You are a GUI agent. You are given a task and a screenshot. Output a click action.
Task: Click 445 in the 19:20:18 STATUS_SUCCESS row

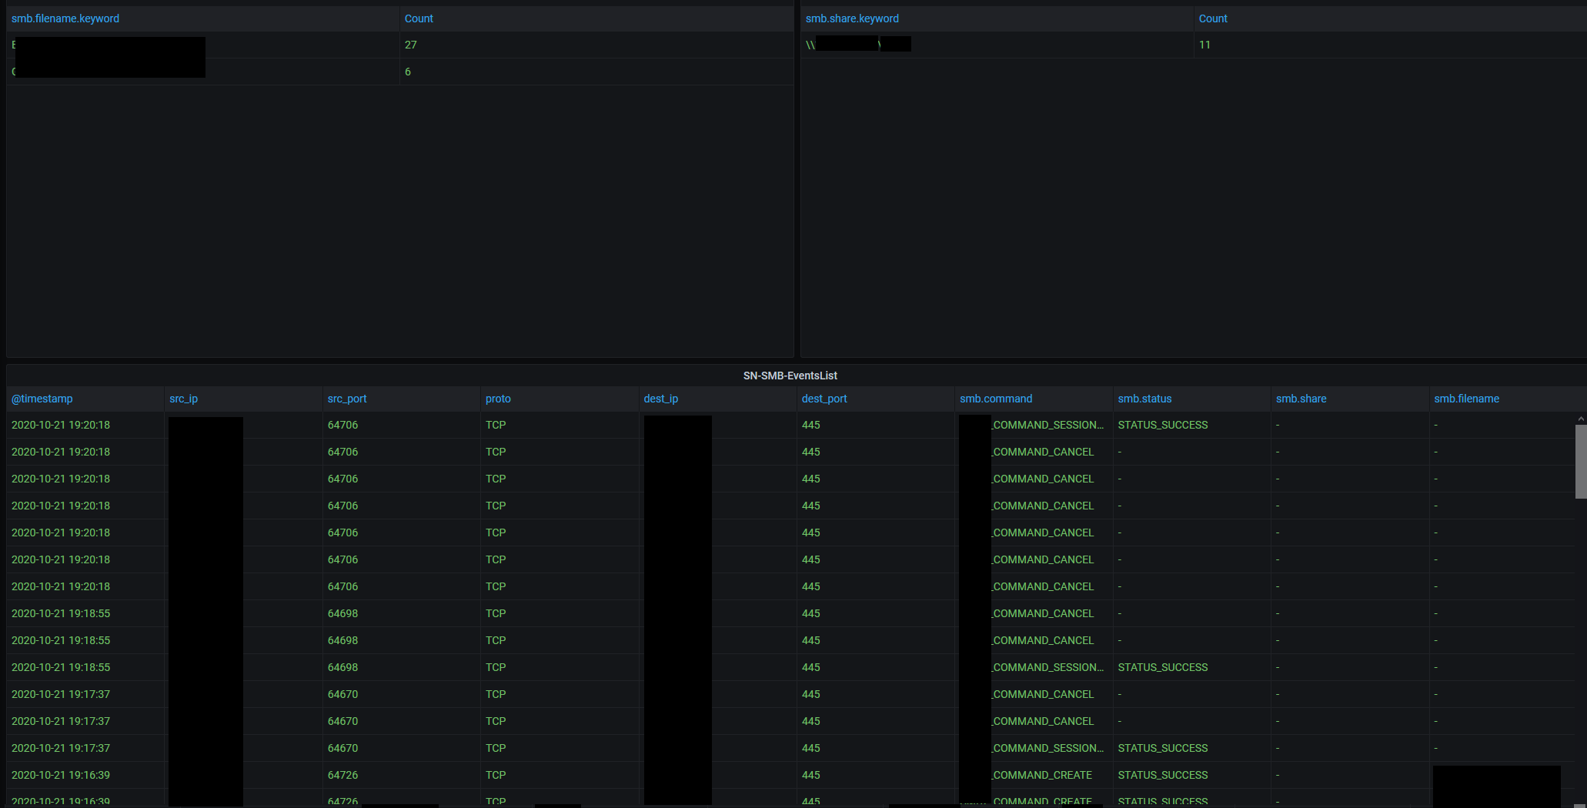811,425
